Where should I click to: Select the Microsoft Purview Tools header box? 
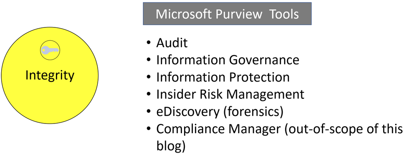pos(227,14)
